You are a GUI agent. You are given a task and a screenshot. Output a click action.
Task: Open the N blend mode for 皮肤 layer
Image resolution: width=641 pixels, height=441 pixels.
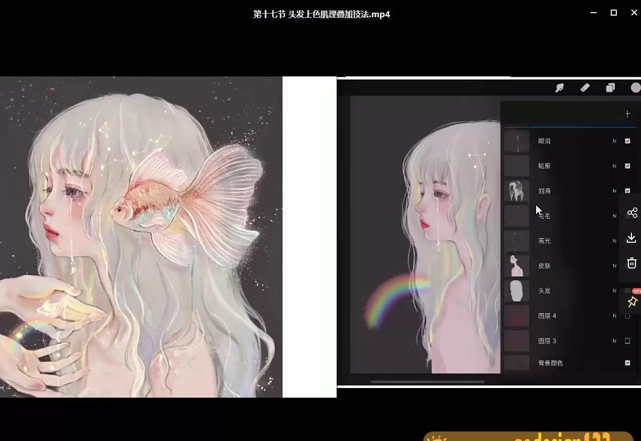point(614,265)
